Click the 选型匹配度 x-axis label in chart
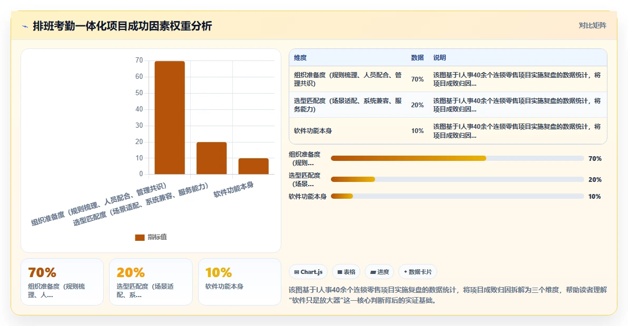The height and width of the screenshot is (326, 628). tap(141, 204)
